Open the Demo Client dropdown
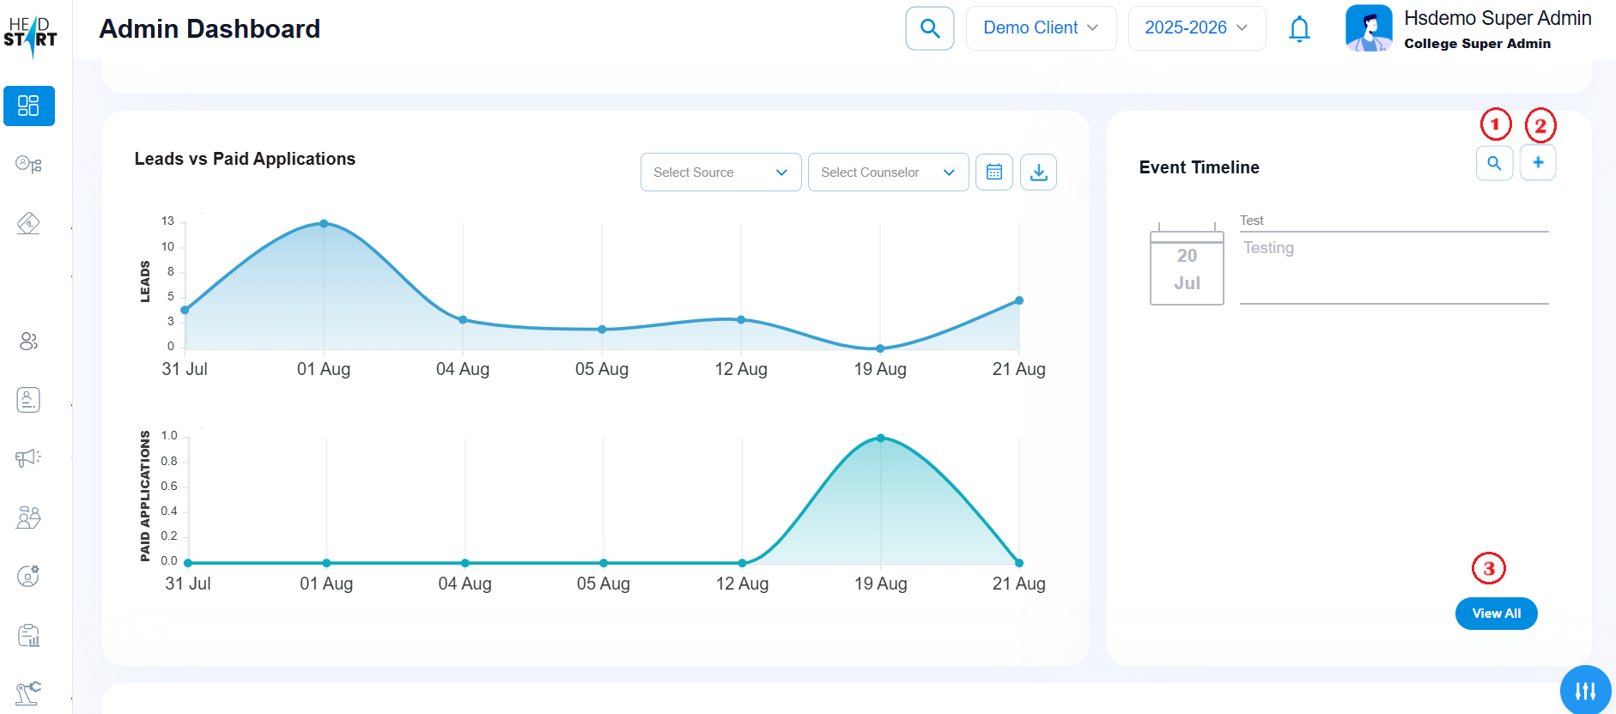 tap(1040, 28)
